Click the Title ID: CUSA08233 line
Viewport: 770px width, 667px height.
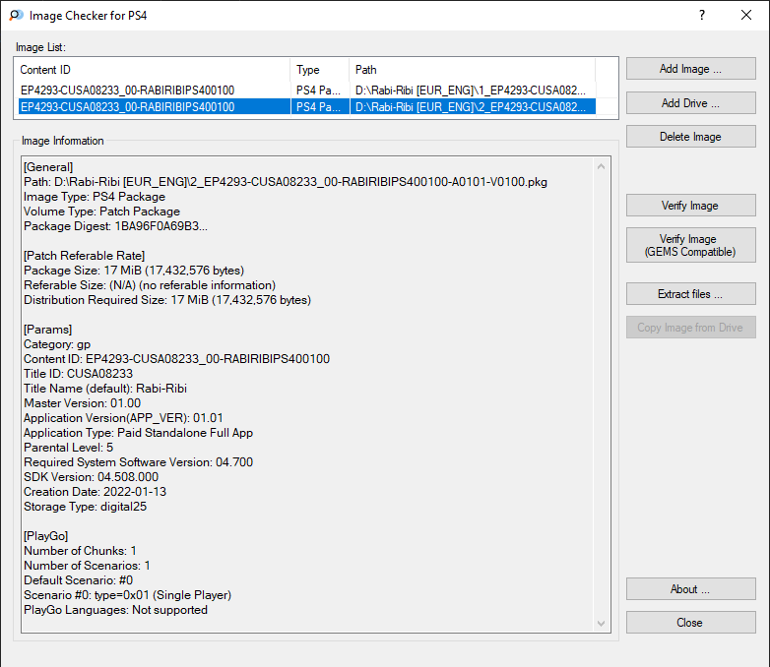click(x=78, y=374)
